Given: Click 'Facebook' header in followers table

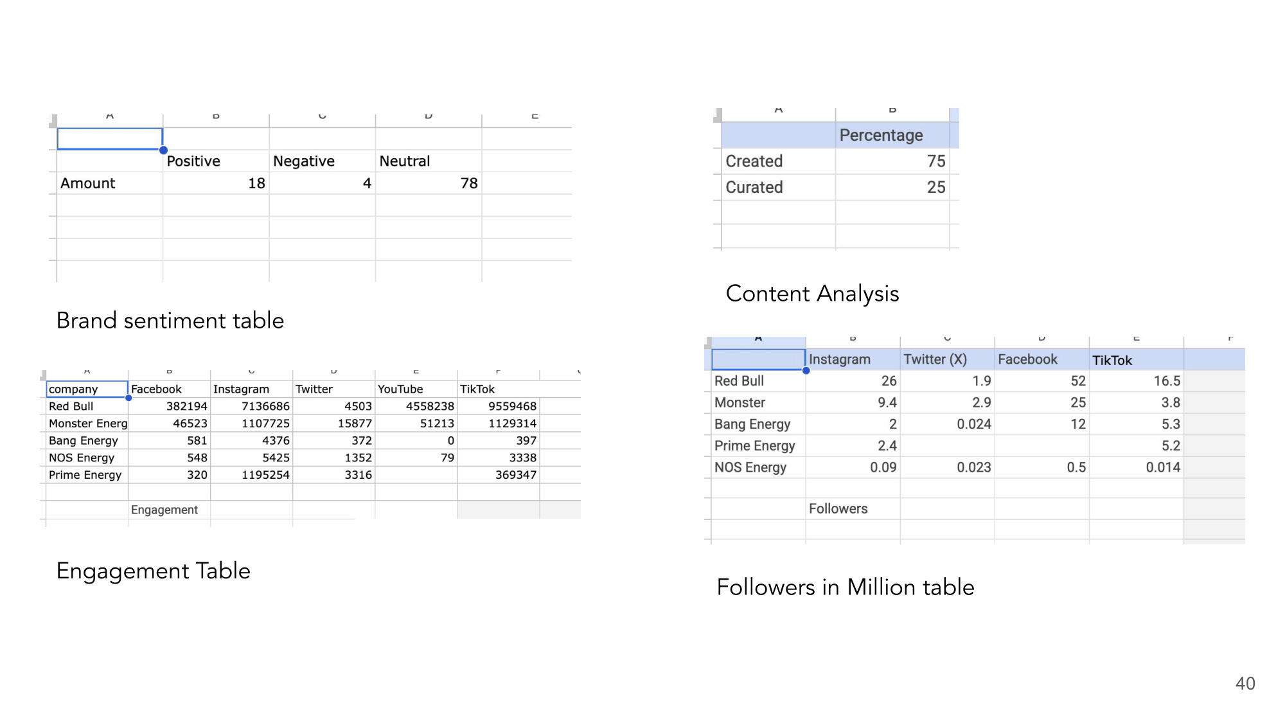Looking at the screenshot, I should 1041,359.
